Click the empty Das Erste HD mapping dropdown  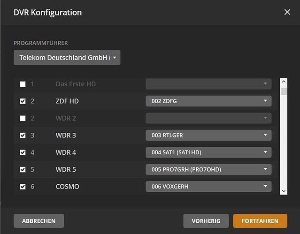(208, 84)
